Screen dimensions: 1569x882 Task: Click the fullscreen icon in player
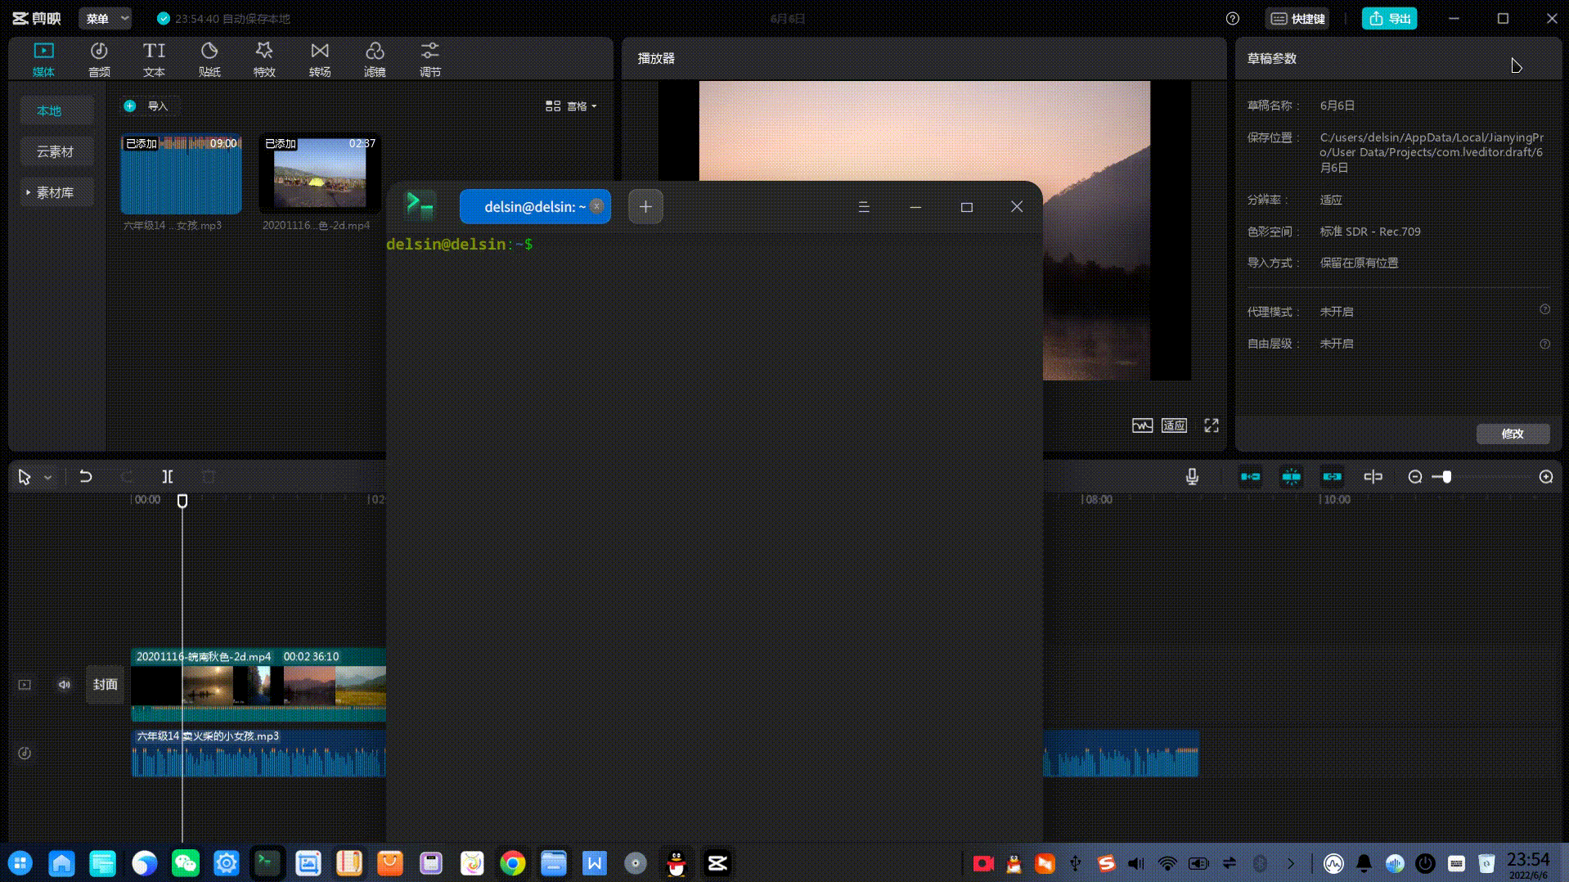click(1212, 425)
